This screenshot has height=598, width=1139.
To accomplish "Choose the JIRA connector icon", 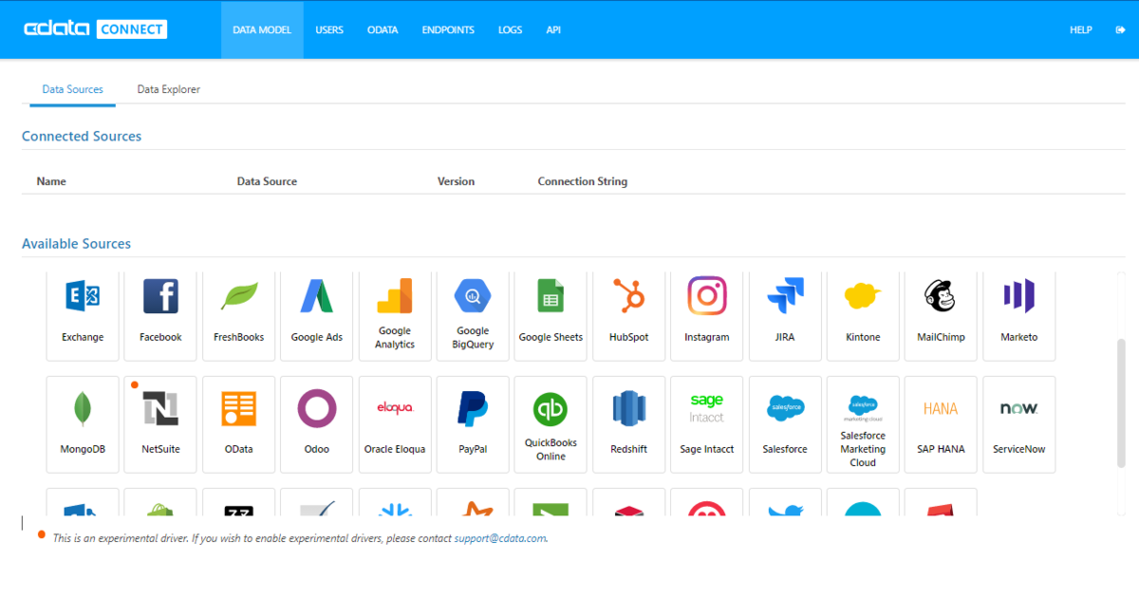I will point(785,296).
